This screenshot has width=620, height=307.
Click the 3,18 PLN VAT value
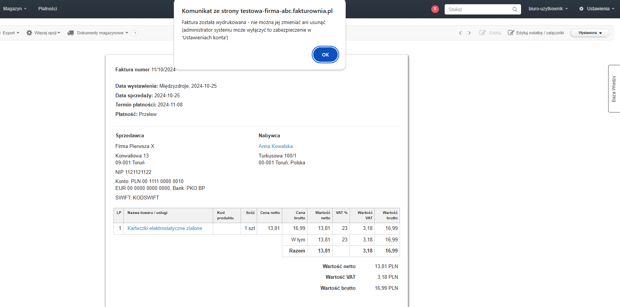tap(388, 277)
